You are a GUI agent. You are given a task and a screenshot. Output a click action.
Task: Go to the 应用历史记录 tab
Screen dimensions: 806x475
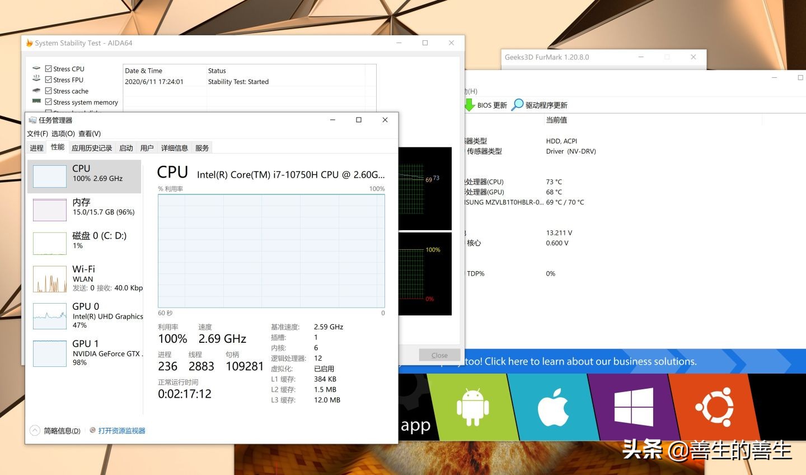coord(92,148)
